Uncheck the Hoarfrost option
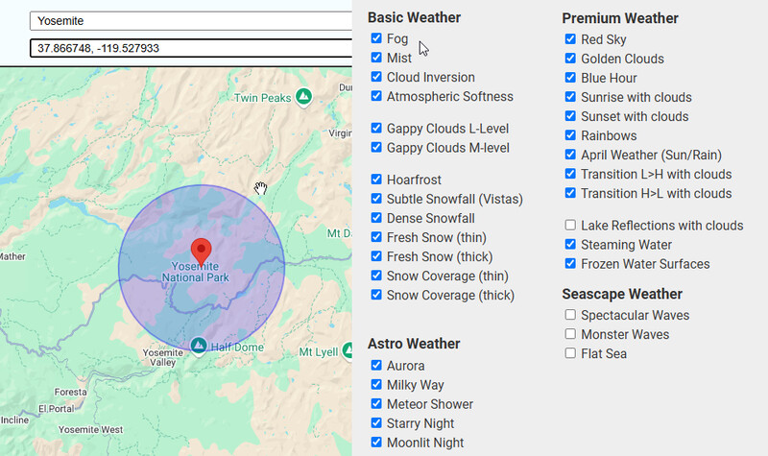The height and width of the screenshot is (456, 768). click(x=376, y=180)
